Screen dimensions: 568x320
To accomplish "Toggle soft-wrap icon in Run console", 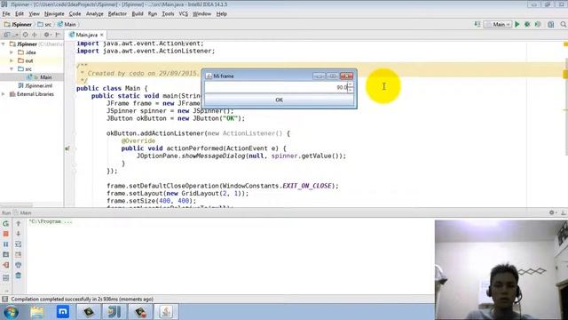I will click(19, 244).
